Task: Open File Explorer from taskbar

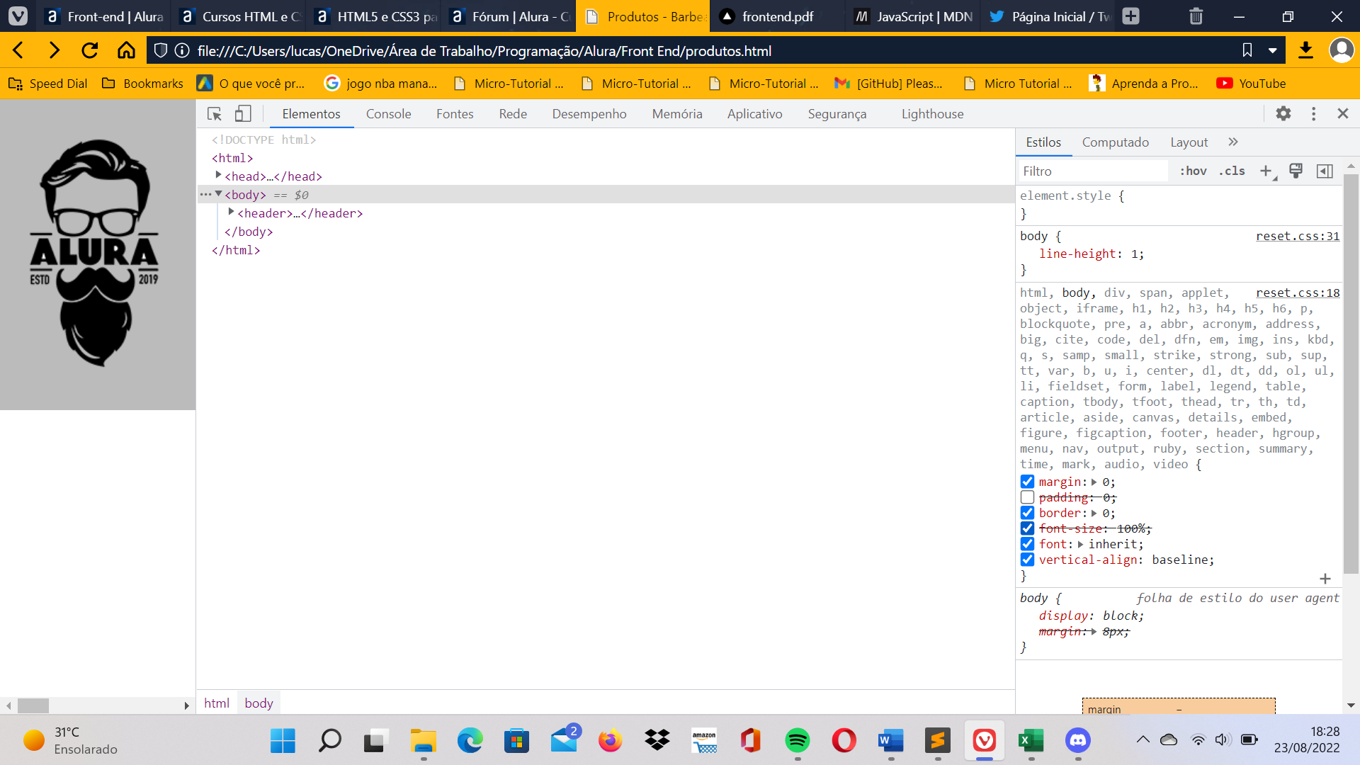Action: click(x=423, y=741)
